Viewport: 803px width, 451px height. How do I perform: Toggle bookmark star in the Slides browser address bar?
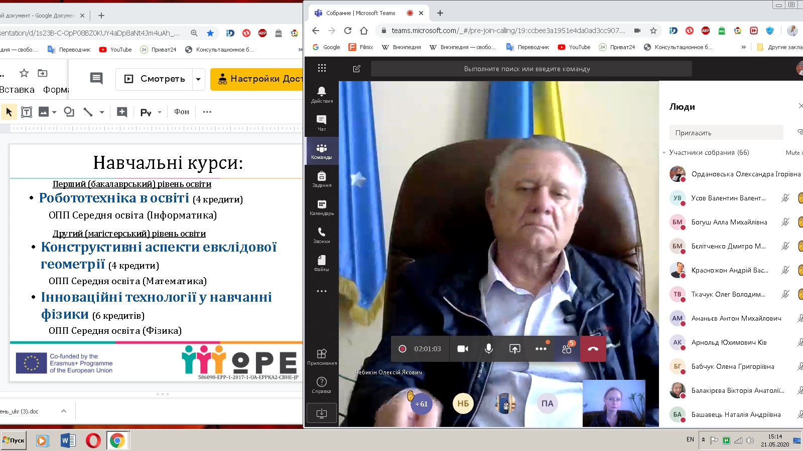pyautogui.click(x=210, y=33)
